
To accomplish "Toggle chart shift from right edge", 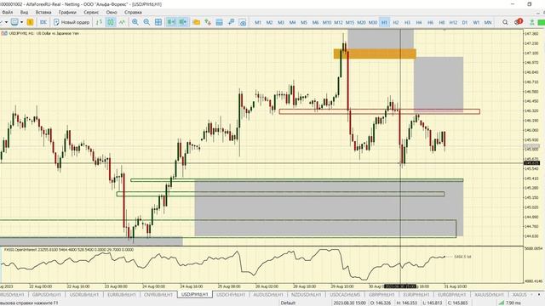I will click(183, 22).
